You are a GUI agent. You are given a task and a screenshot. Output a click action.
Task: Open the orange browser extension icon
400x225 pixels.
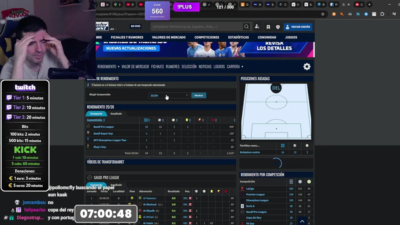334,14
